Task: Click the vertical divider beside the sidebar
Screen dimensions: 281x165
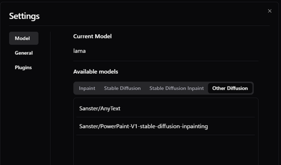Action: [50, 101]
